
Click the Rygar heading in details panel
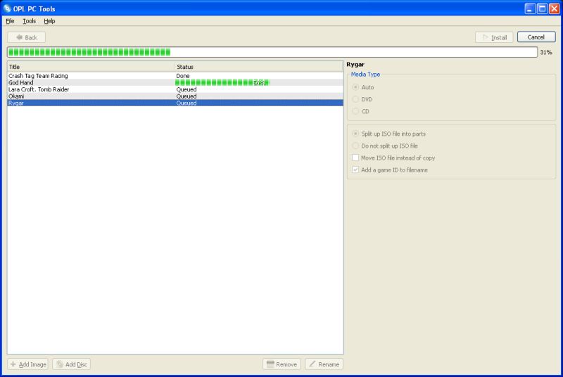click(x=355, y=65)
